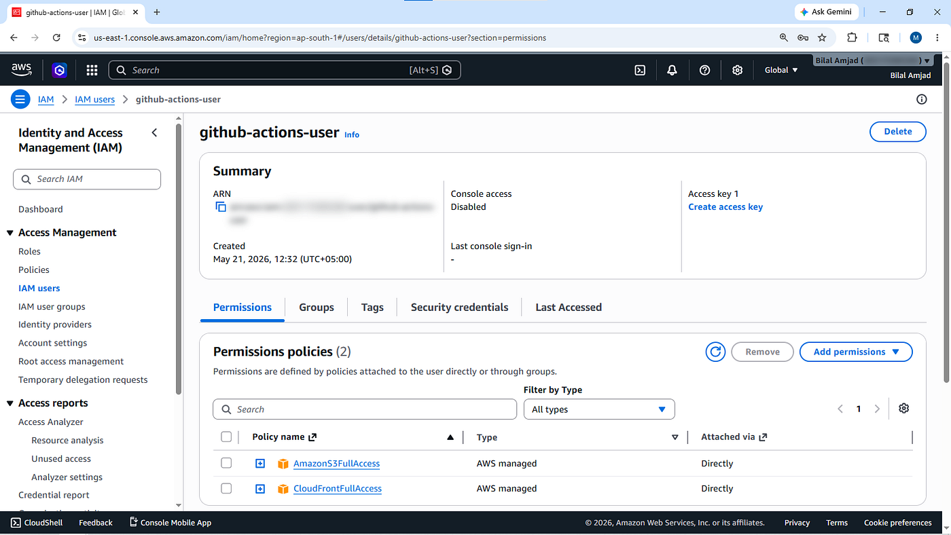Switch to the Groups tab
The width and height of the screenshot is (951, 535).
click(x=317, y=308)
